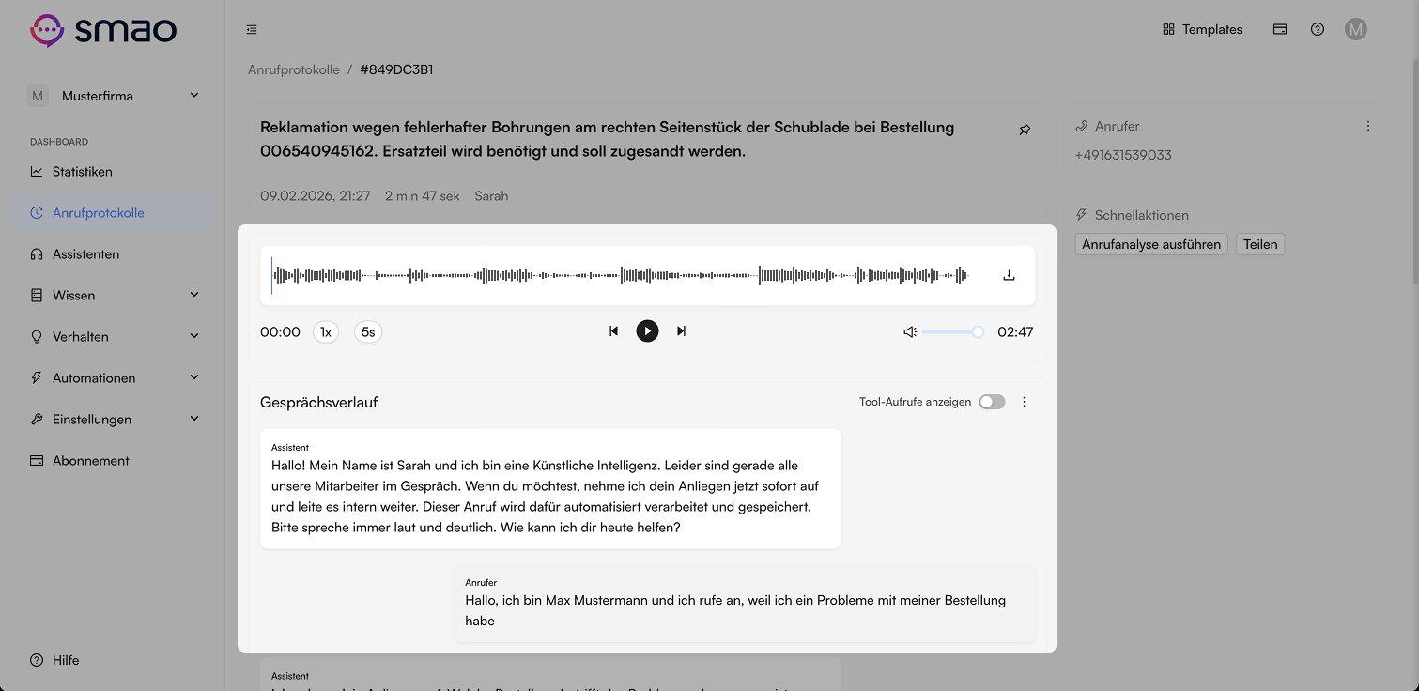Click the Schnellaktionen heading
This screenshot has width=1419, height=691.
click(x=1141, y=215)
